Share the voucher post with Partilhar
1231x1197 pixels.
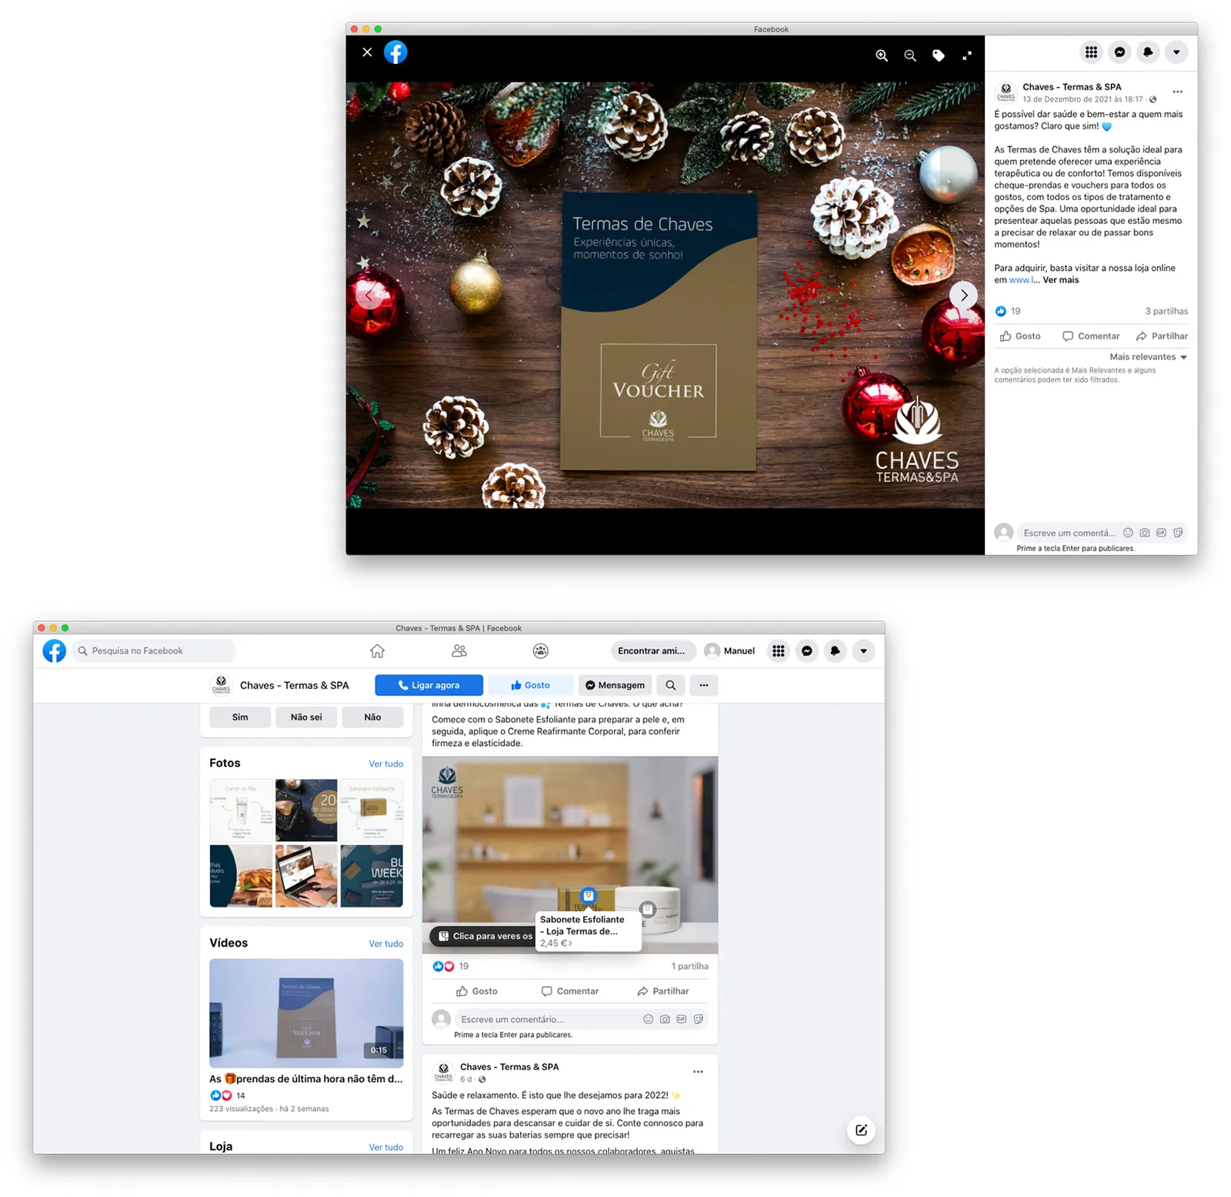tap(1162, 336)
